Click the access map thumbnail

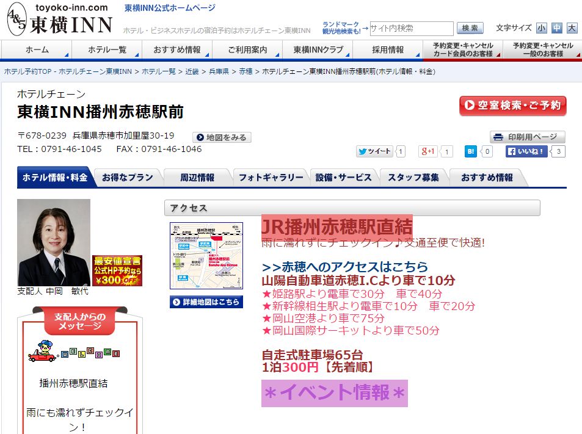tap(206, 256)
